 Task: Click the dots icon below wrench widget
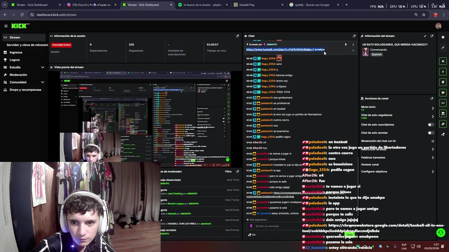[443, 134]
